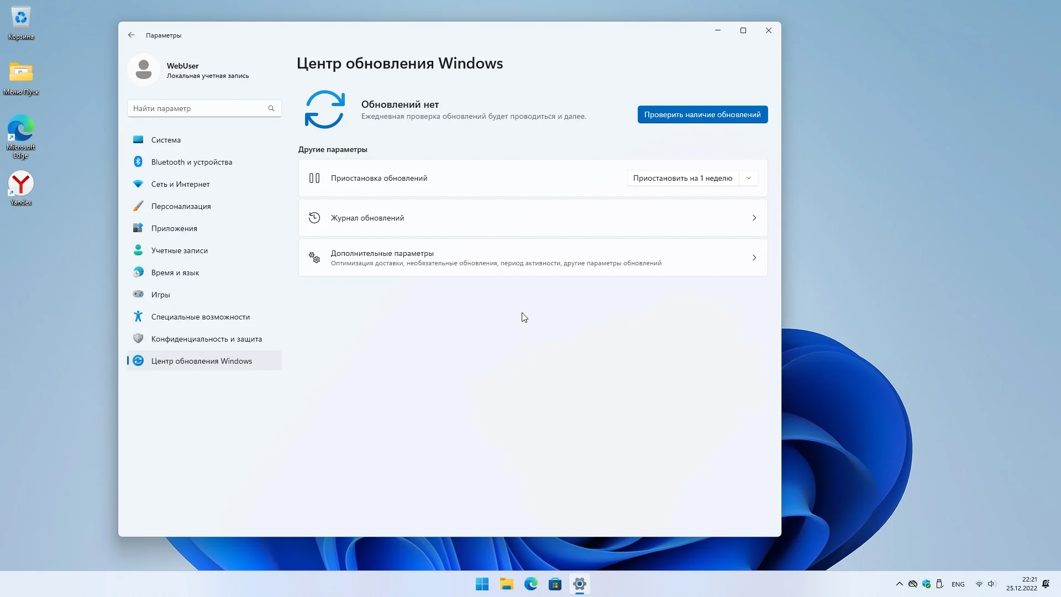Image resolution: width=1061 pixels, height=597 pixels.
Task: Click Проверить наличие обновлений button
Action: (702, 114)
